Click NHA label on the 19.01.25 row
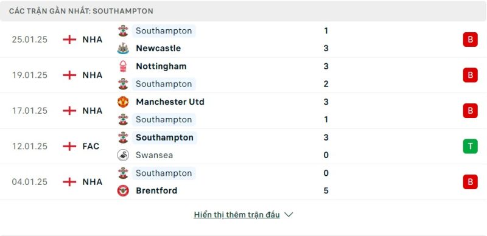487x236 pixels. [93, 75]
